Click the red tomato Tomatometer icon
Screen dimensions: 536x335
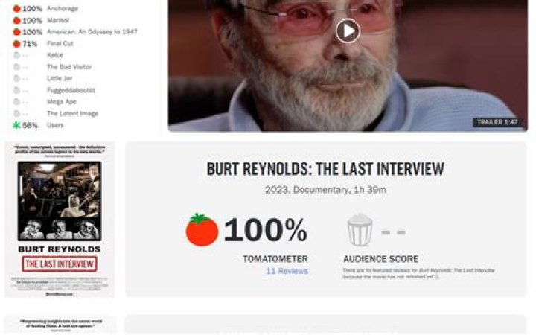[202, 230]
